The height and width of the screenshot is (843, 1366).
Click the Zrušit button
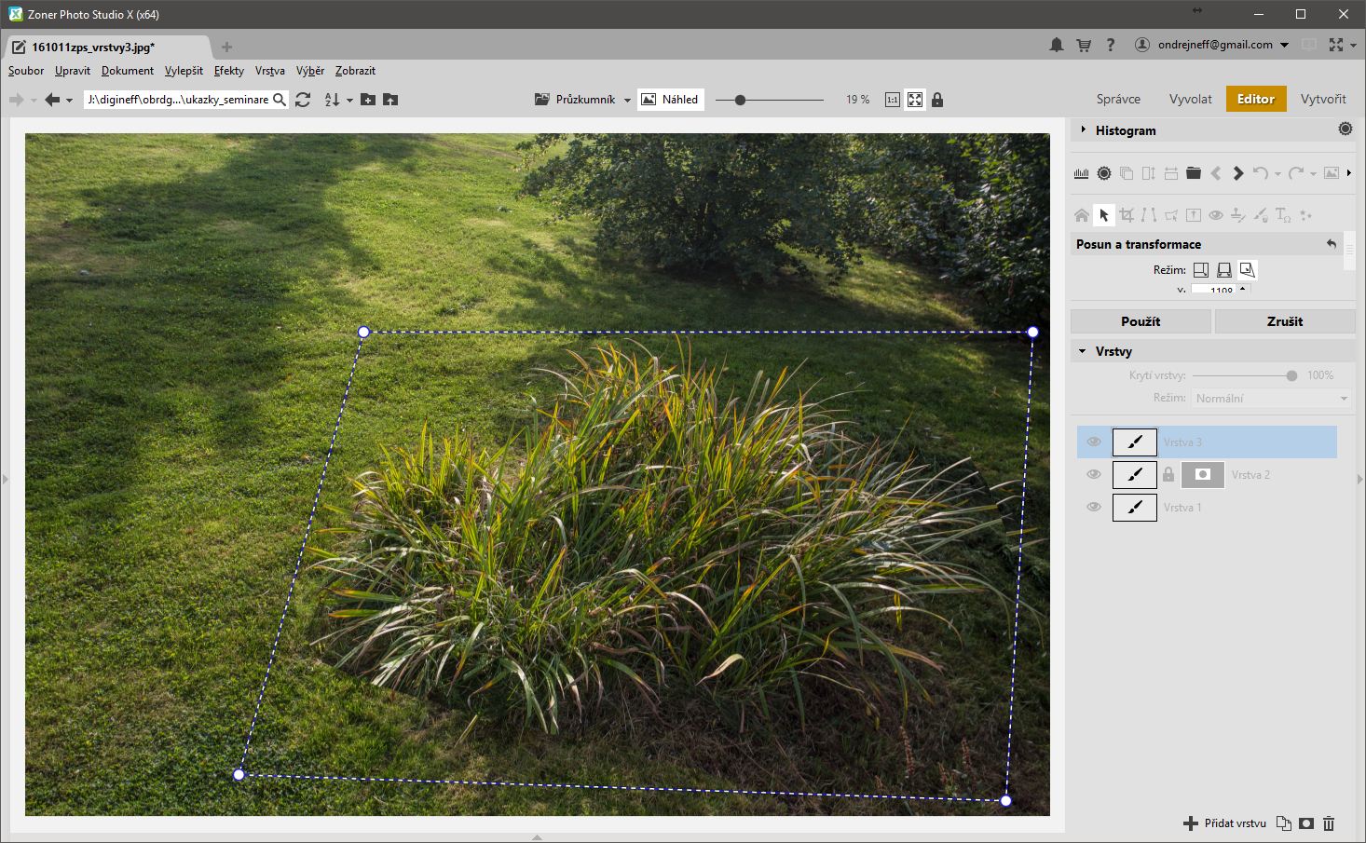tap(1284, 321)
